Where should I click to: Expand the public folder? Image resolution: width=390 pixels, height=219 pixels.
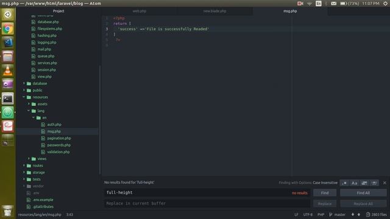tap(24, 90)
